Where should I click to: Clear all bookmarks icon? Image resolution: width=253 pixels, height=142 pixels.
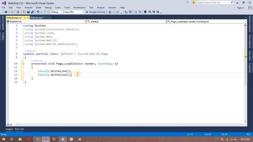click(x=158, y=12)
